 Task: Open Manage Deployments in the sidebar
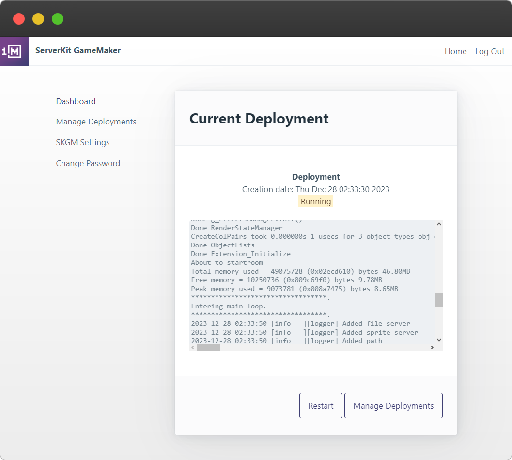(x=96, y=122)
